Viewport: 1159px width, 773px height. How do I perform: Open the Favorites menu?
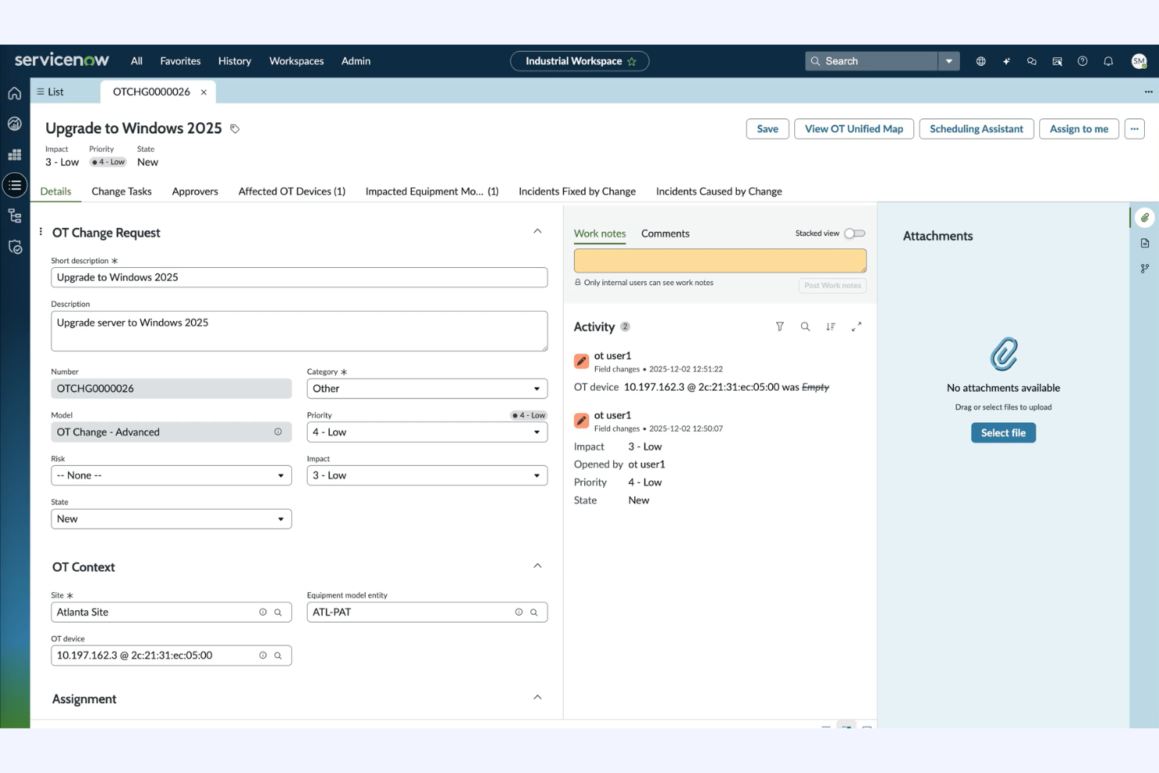pos(180,60)
